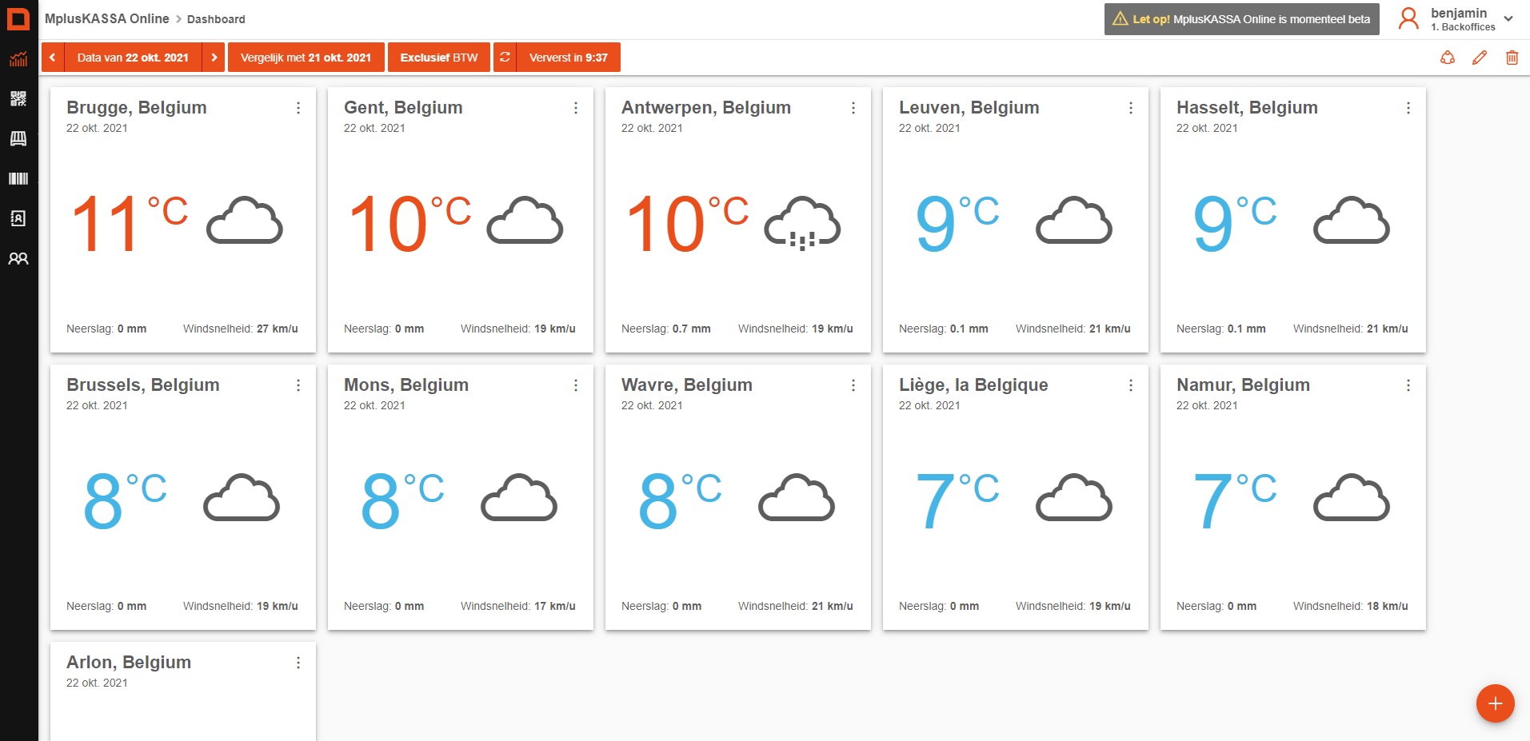
Task: Open options menu on Arlon card
Action: pos(298,663)
